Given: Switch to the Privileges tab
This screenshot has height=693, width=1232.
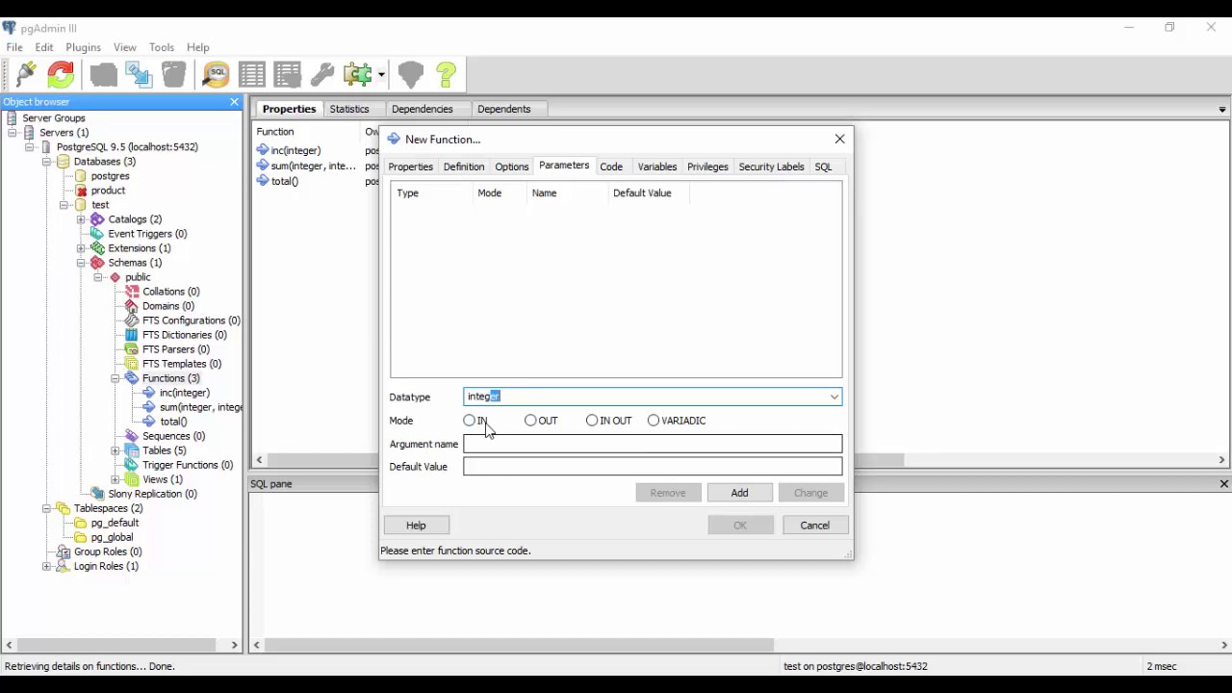Looking at the screenshot, I should [707, 167].
